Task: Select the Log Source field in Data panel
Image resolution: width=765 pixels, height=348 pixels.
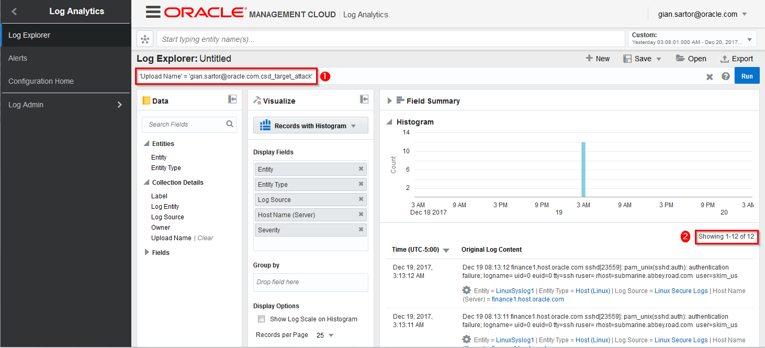Action: click(167, 217)
